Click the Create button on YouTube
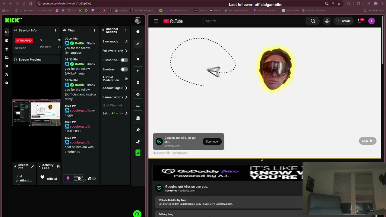 (x=343, y=21)
